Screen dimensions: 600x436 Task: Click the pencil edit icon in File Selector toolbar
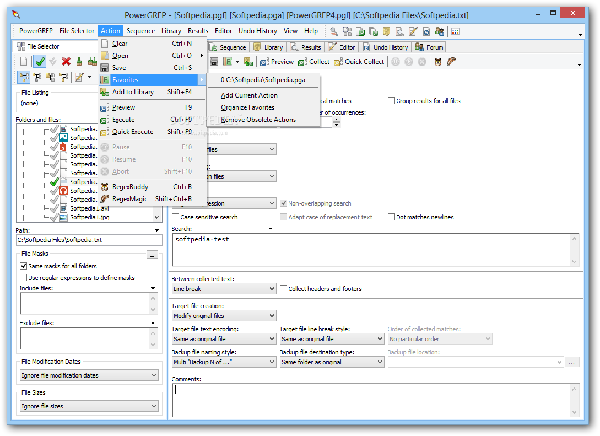79,77
